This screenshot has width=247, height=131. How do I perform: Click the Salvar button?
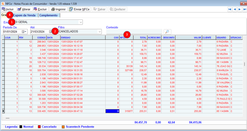pyautogui.click(x=99, y=9)
